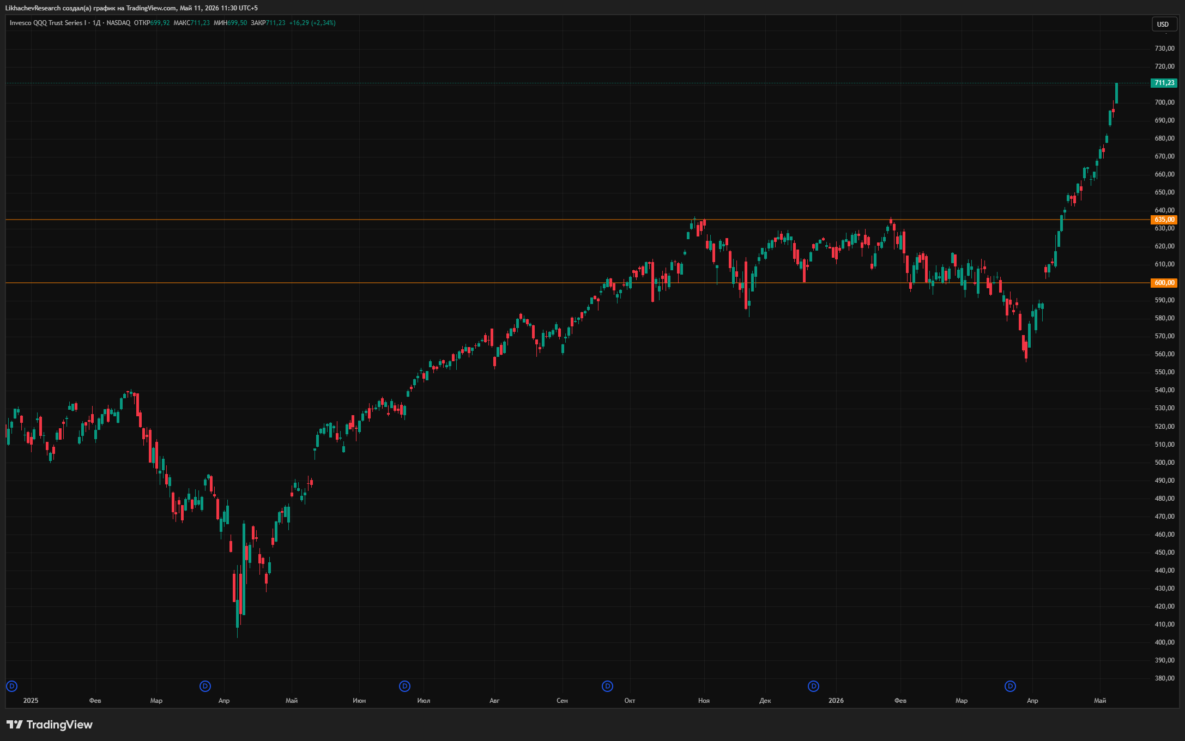This screenshot has width=1185, height=741.
Task: Click the Июн label on the time axis
Action: [359, 701]
